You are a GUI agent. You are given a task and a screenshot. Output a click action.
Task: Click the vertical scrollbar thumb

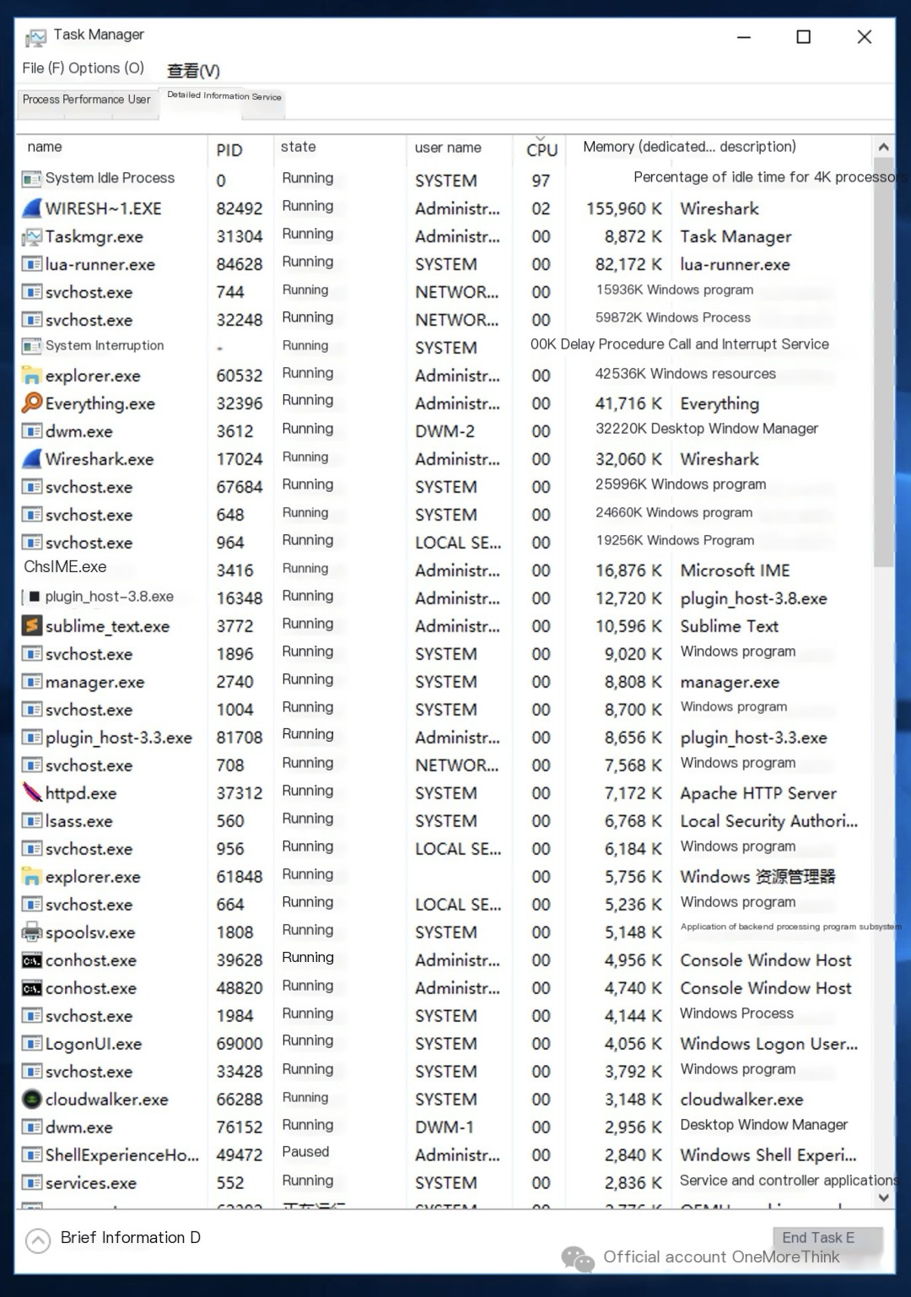[883, 363]
